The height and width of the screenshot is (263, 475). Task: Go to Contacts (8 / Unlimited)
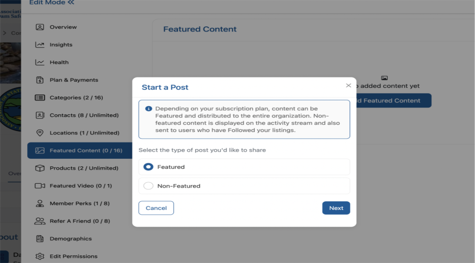click(84, 115)
